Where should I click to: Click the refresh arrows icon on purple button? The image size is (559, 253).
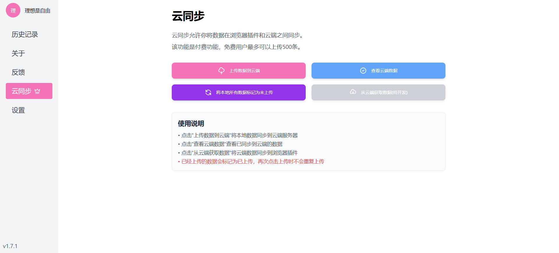tap(208, 92)
